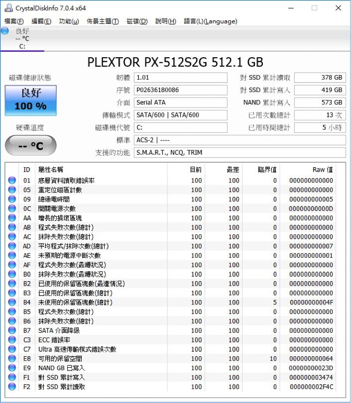
Task: Minimize the CrystalDiskInfo window
Action: pyautogui.click(x=291, y=8)
